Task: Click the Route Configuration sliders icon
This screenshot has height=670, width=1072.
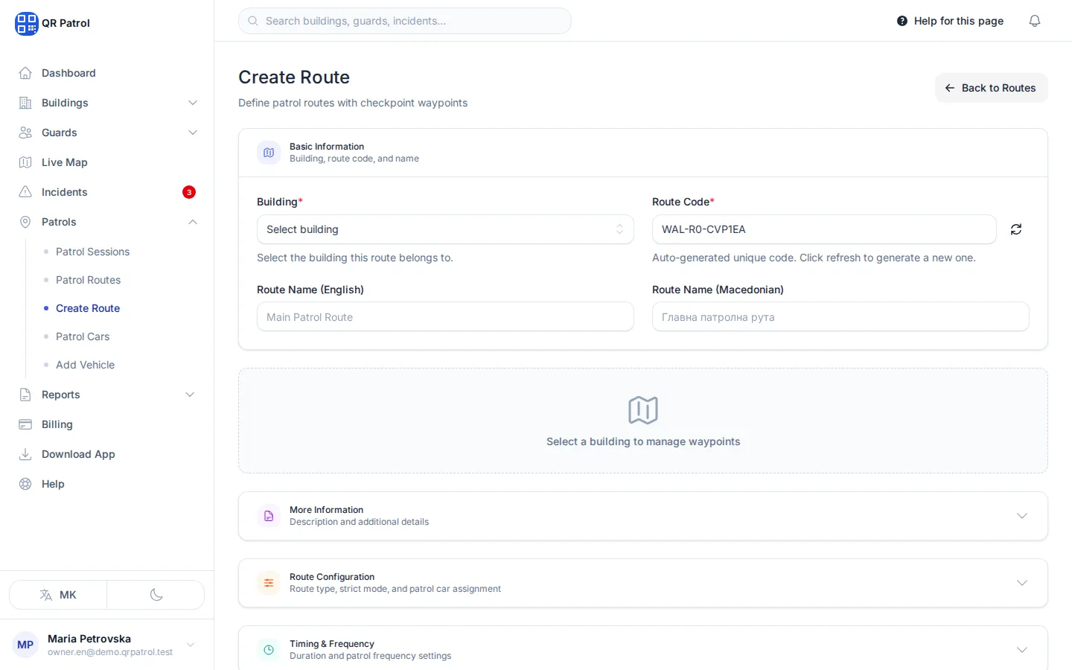Action: tap(269, 583)
